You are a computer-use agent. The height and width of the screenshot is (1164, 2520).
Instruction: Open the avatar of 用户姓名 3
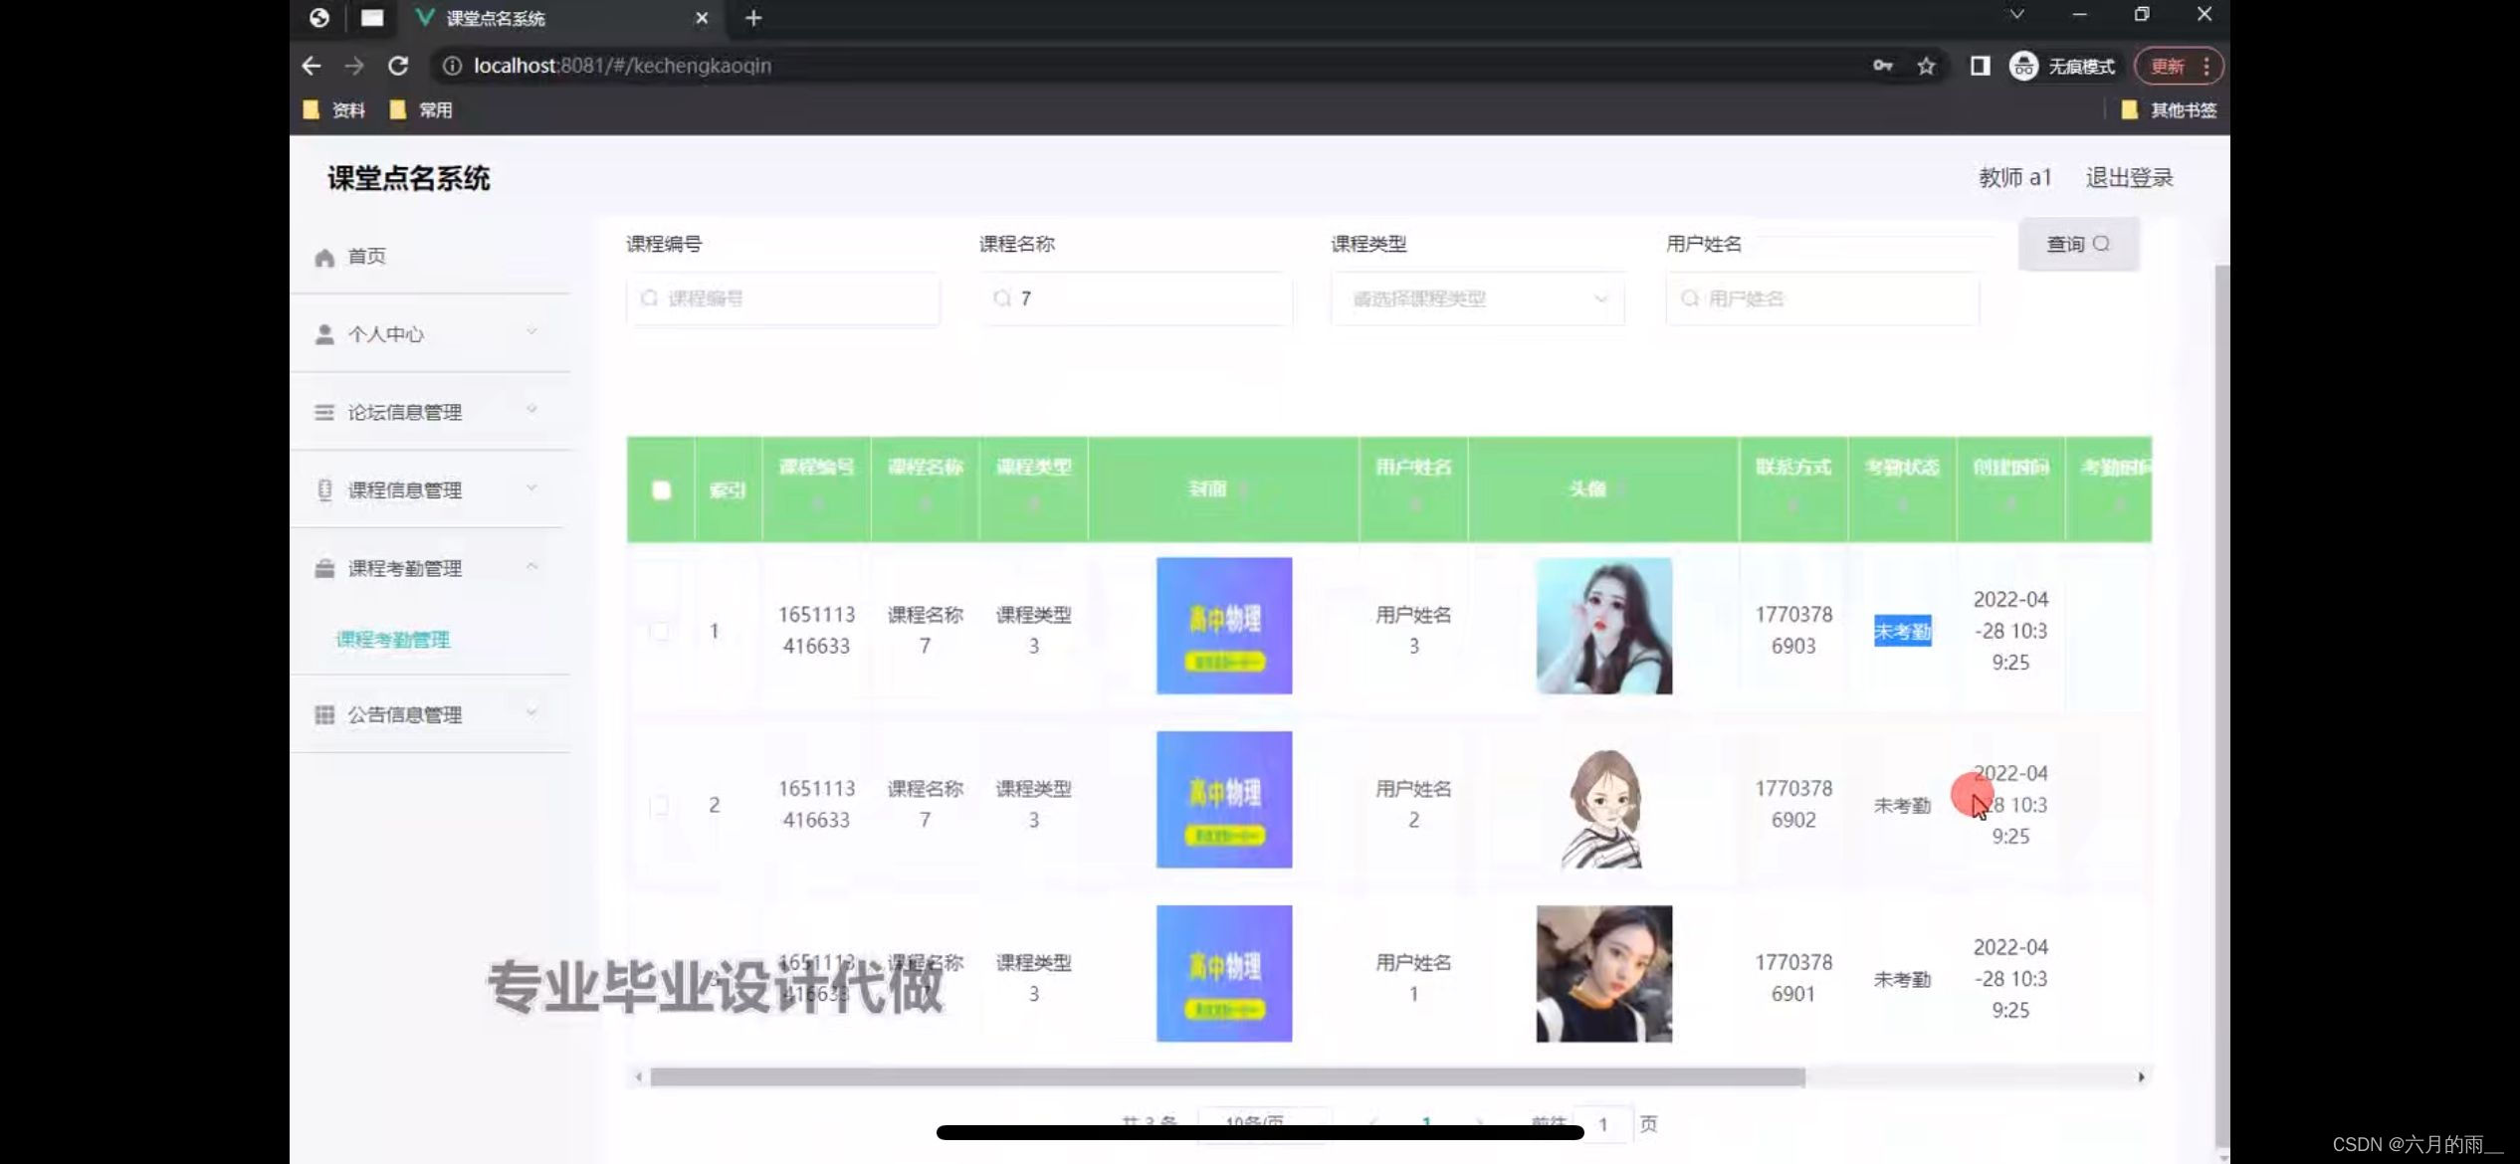[1604, 626]
